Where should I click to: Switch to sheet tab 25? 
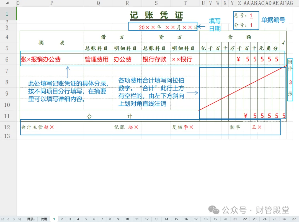pyautogui.click(x=274, y=219)
